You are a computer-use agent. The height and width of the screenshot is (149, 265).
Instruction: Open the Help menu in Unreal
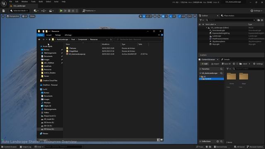[x=63, y=2]
